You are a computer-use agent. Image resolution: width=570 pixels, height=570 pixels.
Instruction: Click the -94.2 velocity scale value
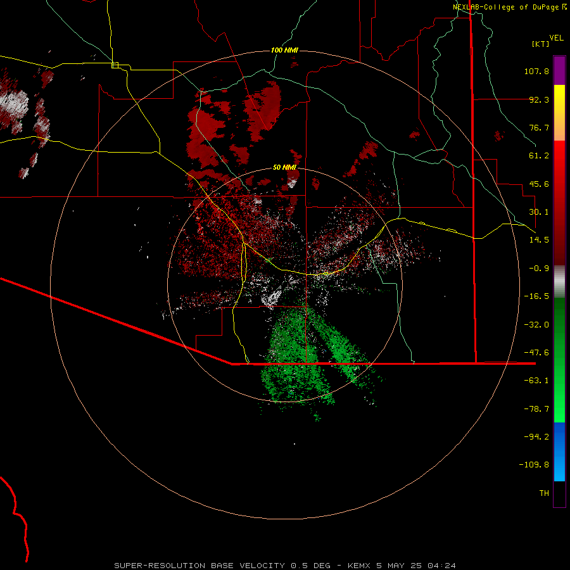[x=536, y=437]
